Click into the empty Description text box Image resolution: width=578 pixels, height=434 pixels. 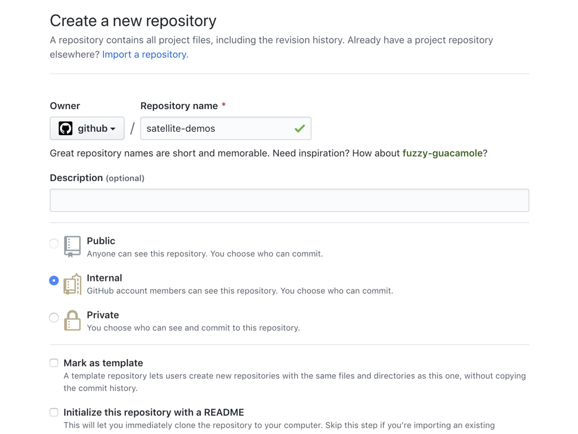(289, 200)
